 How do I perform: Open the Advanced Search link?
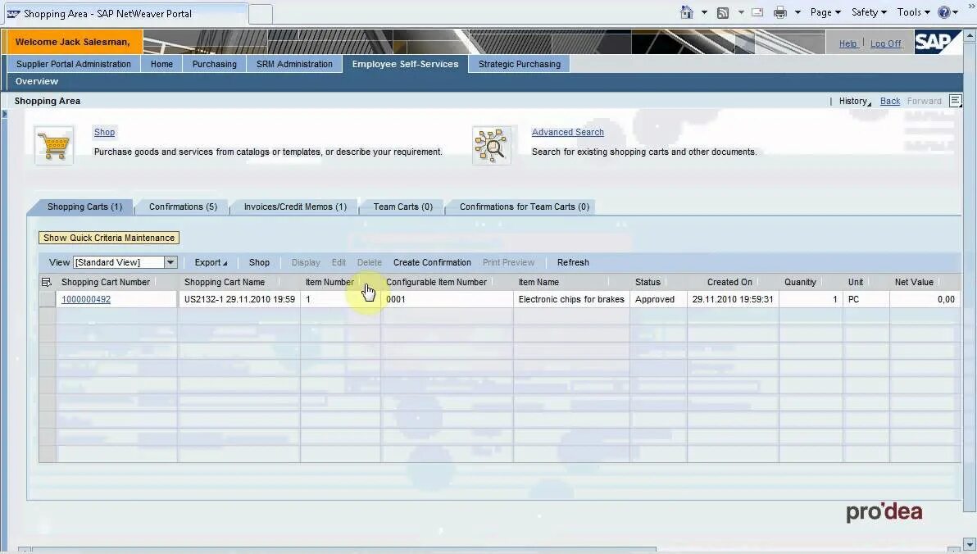tap(568, 132)
